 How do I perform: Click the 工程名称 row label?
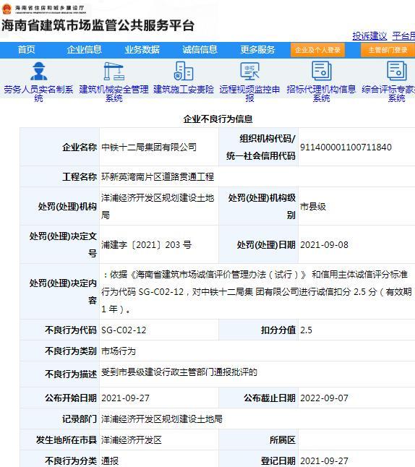click(x=80, y=177)
